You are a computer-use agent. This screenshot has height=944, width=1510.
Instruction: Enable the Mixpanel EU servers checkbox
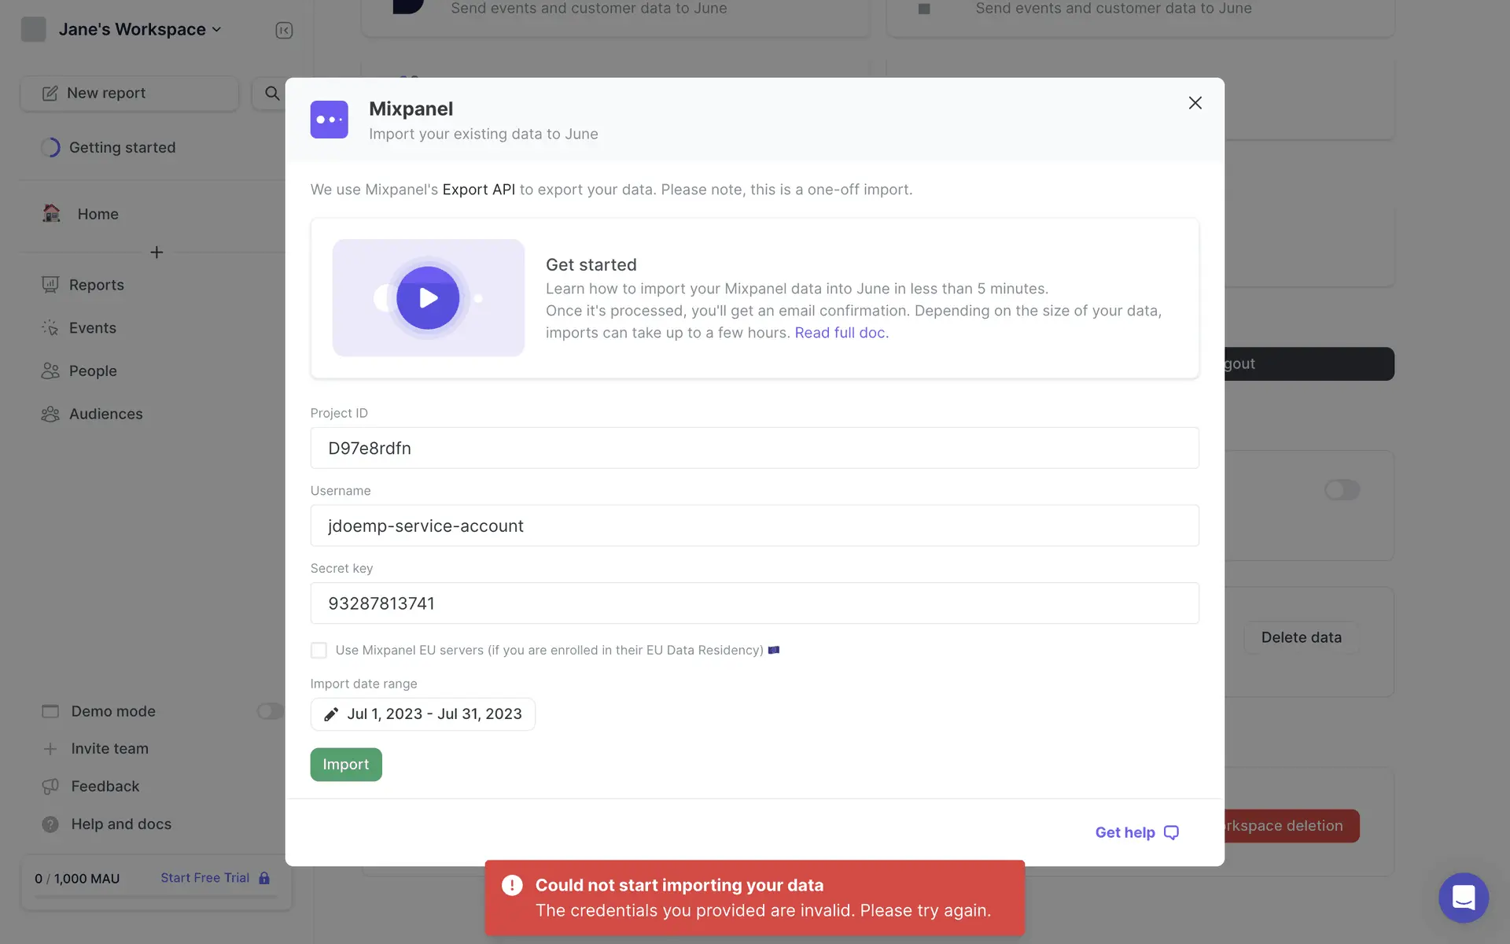pyautogui.click(x=319, y=650)
